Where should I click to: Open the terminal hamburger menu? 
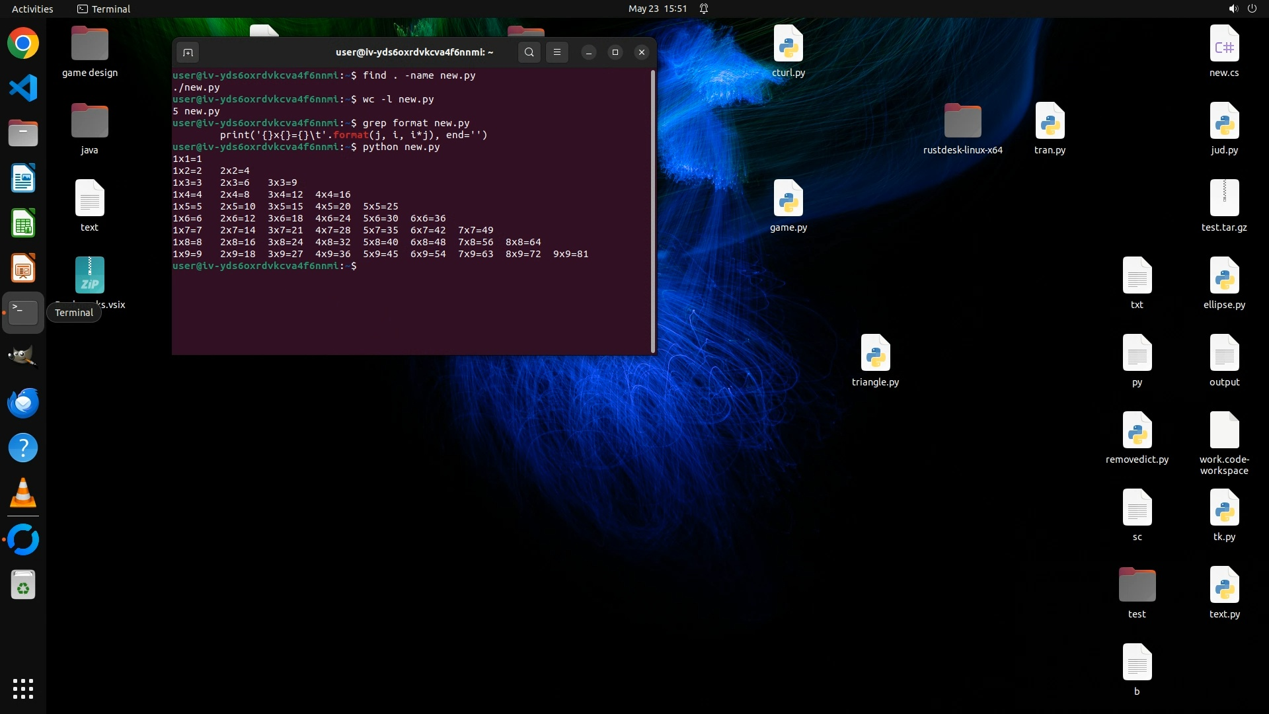tap(557, 52)
